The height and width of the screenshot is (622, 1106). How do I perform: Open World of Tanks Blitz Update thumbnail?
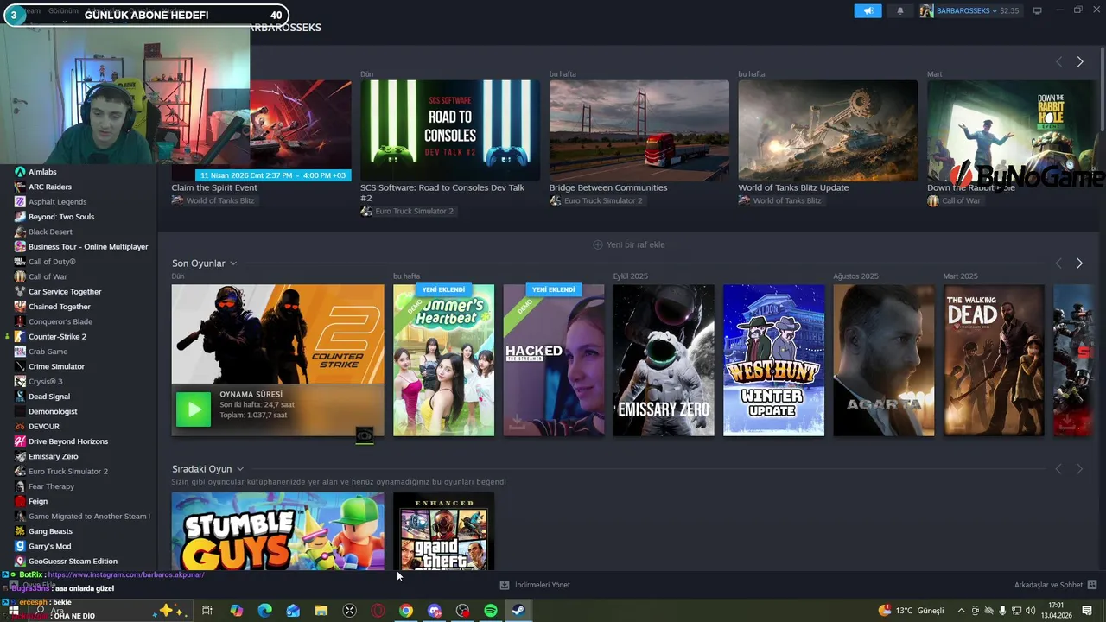pos(828,130)
